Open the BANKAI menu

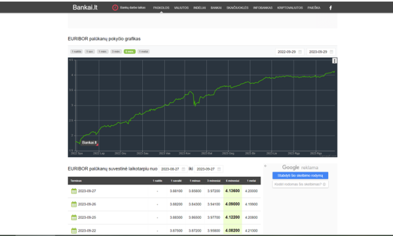click(x=216, y=8)
